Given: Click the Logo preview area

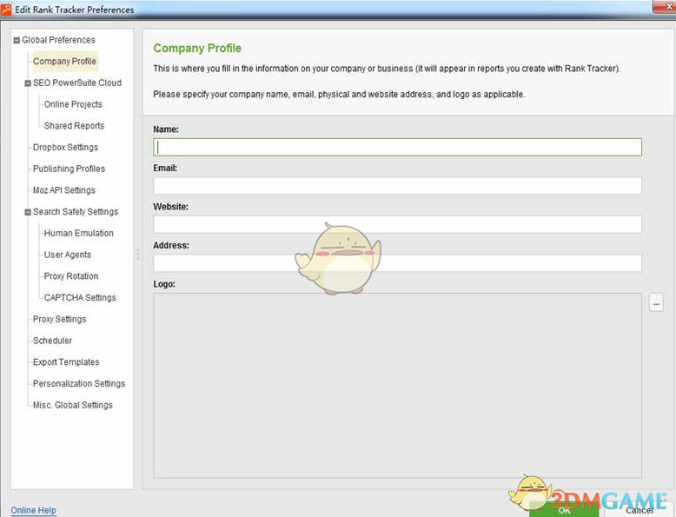Looking at the screenshot, I should [397, 386].
